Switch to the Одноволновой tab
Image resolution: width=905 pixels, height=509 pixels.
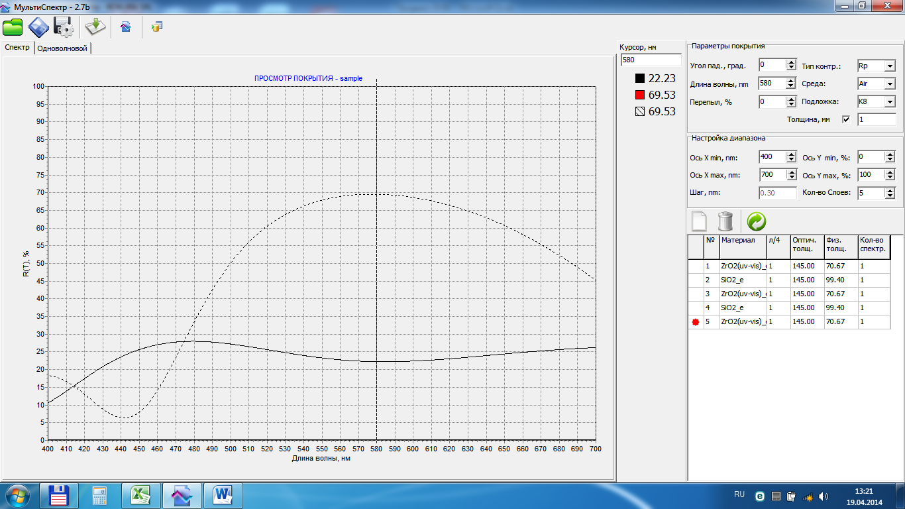[62, 48]
